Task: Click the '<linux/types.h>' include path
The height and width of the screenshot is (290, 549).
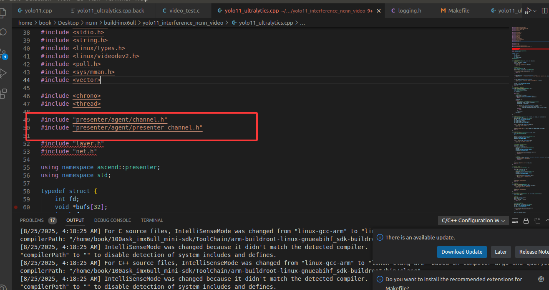Action: [x=99, y=48]
